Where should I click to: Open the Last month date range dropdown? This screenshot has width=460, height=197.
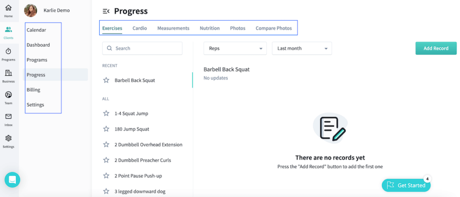[x=301, y=48]
